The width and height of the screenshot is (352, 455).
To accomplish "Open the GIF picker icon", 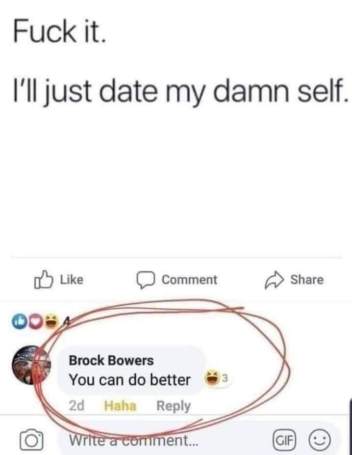I will click(x=284, y=440).
